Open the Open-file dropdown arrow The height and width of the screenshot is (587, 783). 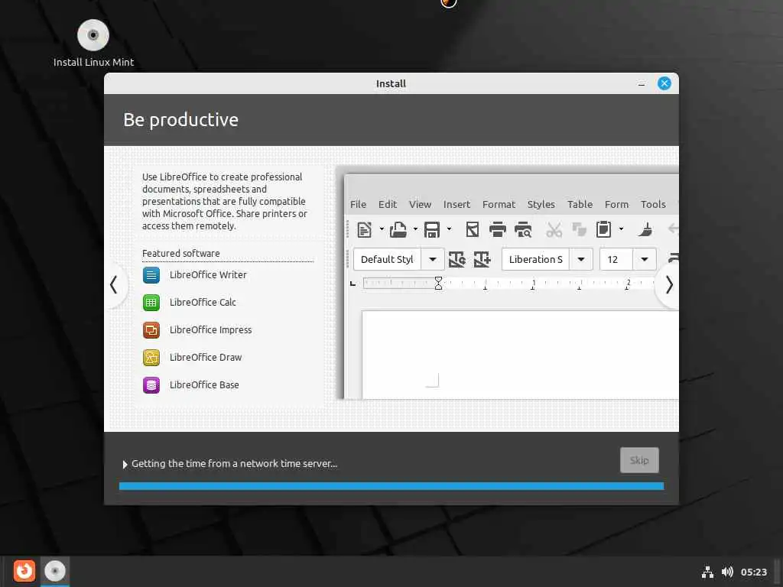coord(415,229)
